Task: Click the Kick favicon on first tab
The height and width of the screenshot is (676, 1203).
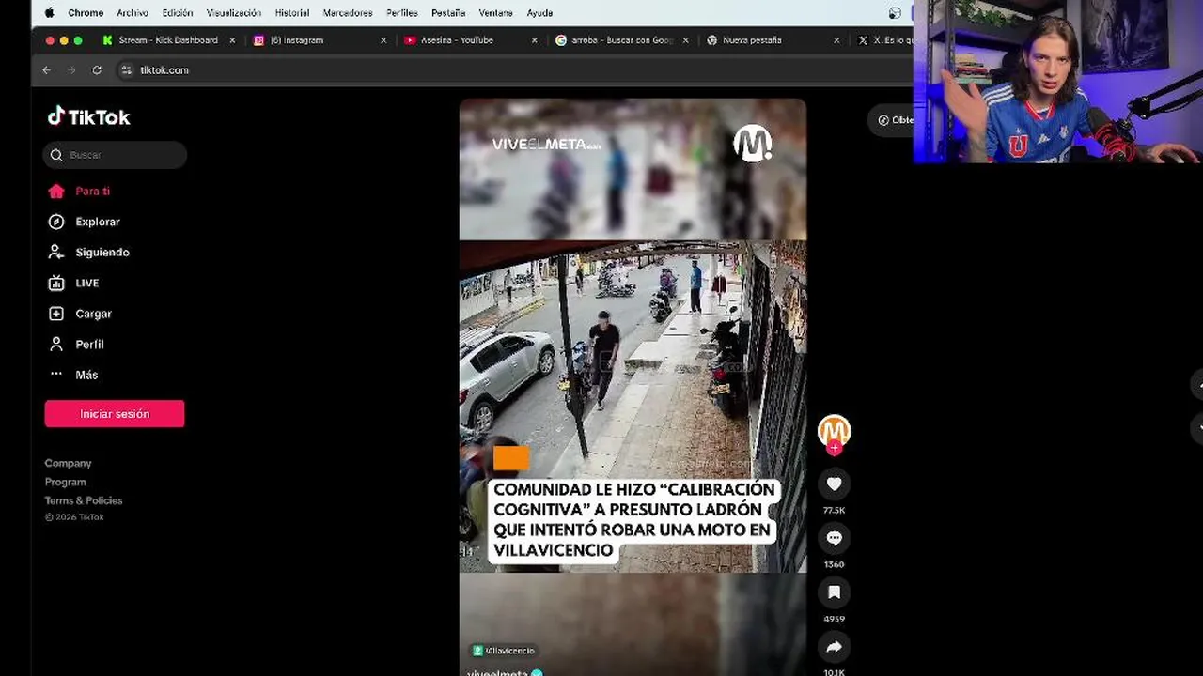Action: pyautogui.click(x=107, y=40)
